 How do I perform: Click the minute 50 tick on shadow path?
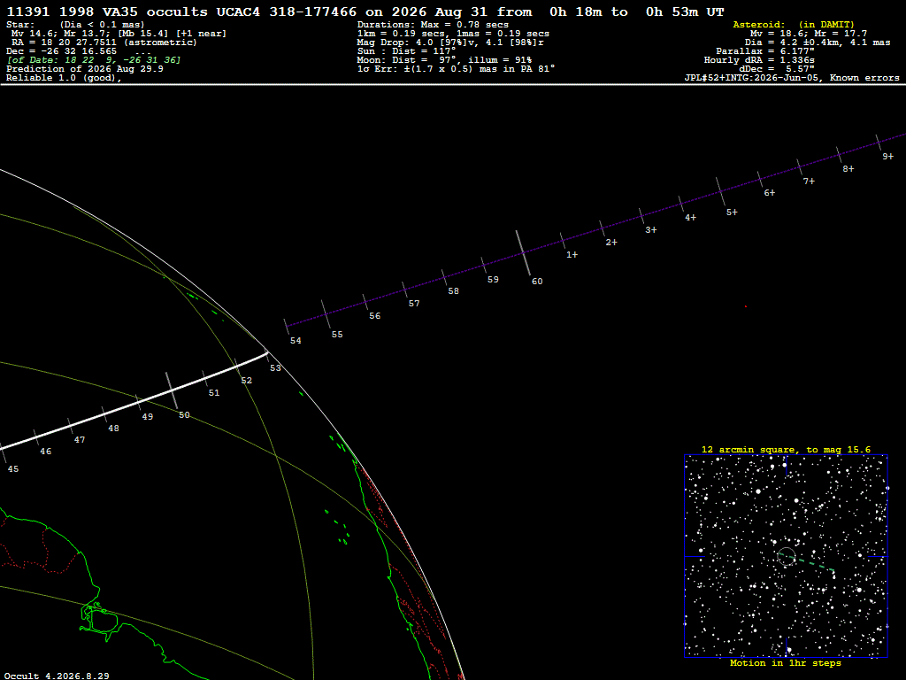173,390
